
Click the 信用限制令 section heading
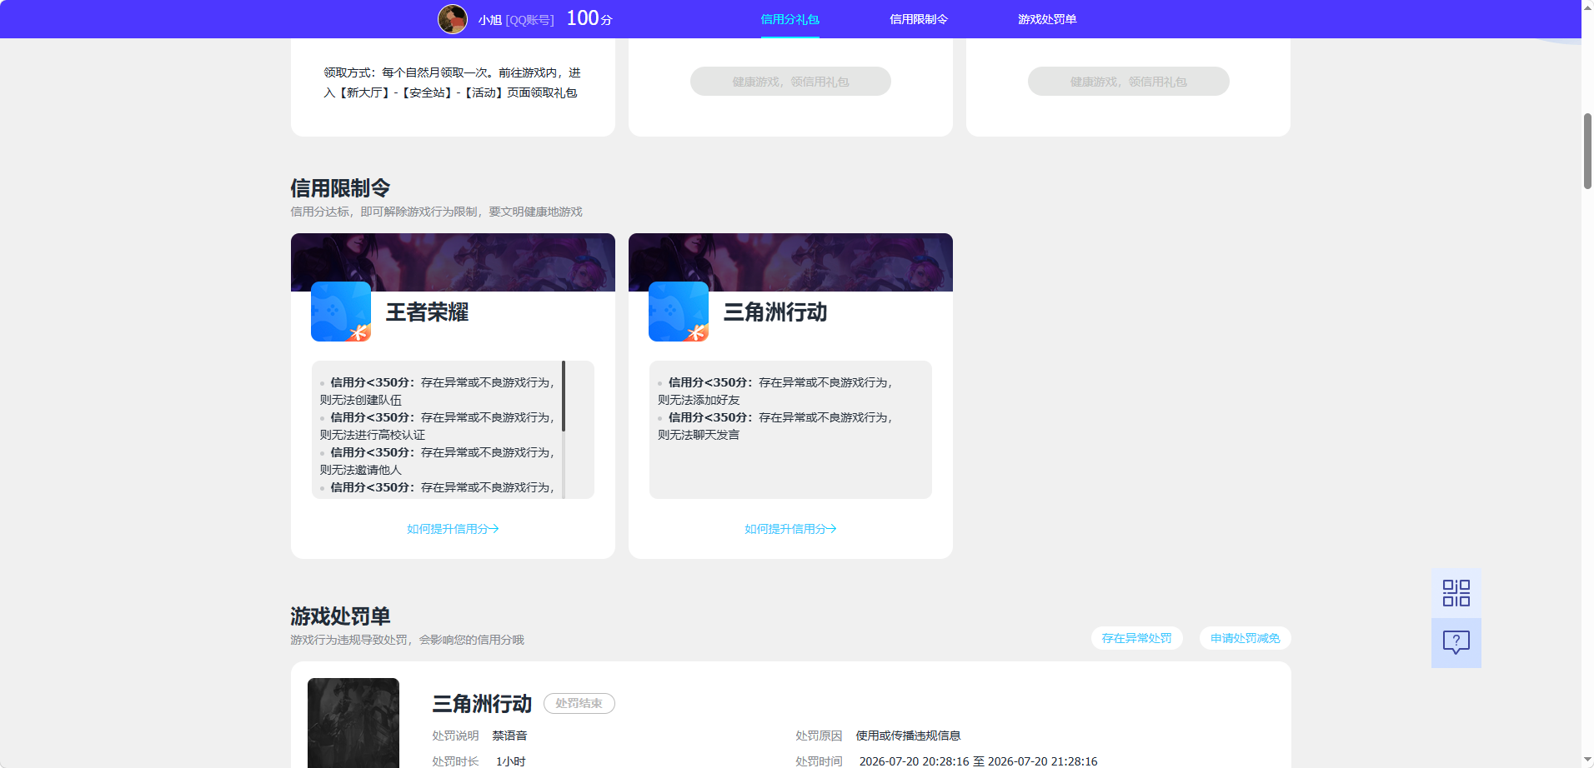tap(340, 188)
